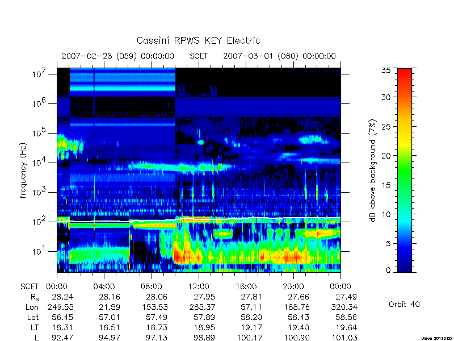Click the 'dB above background (7%)' label
The height and width of the screenshot is (341, 454).
[373, 170]
